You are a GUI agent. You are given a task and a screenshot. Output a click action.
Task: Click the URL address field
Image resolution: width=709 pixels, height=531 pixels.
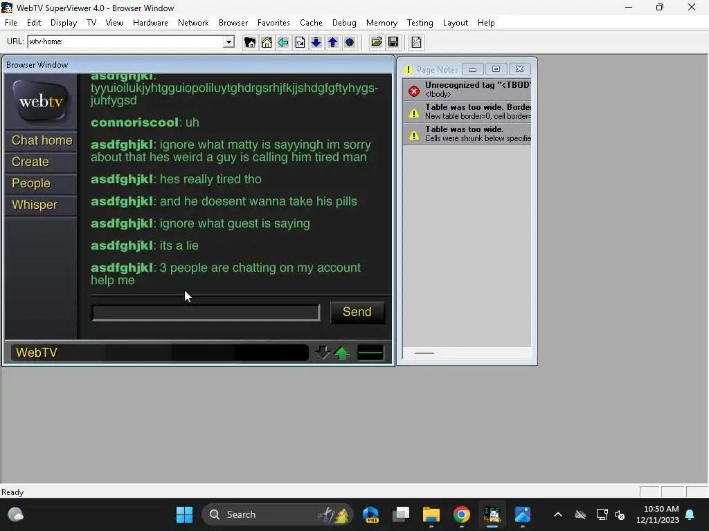point(126,42)
